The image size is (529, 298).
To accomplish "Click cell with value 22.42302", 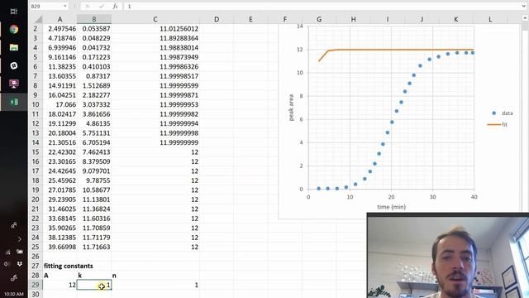I will click(60, 152).
